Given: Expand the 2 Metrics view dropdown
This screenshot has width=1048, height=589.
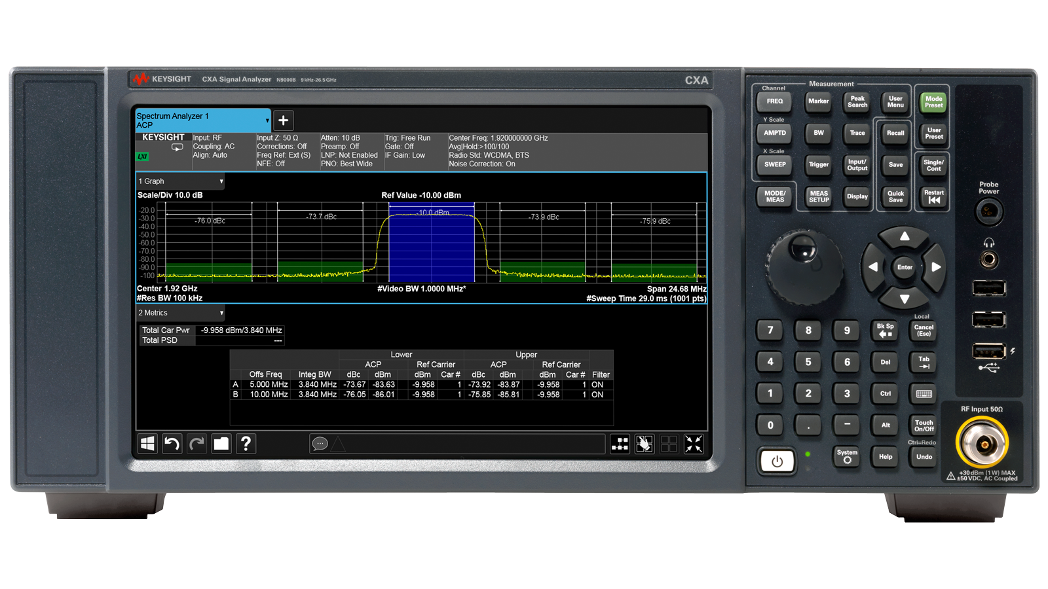Looking at the screenshot, I should (179, 313).
